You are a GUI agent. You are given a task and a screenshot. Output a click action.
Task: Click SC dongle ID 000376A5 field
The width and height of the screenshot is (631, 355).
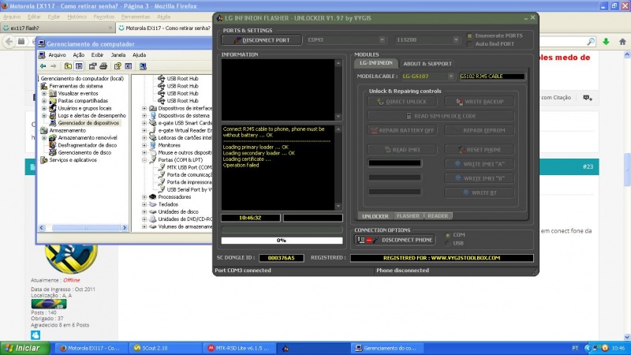pos(282,258)
